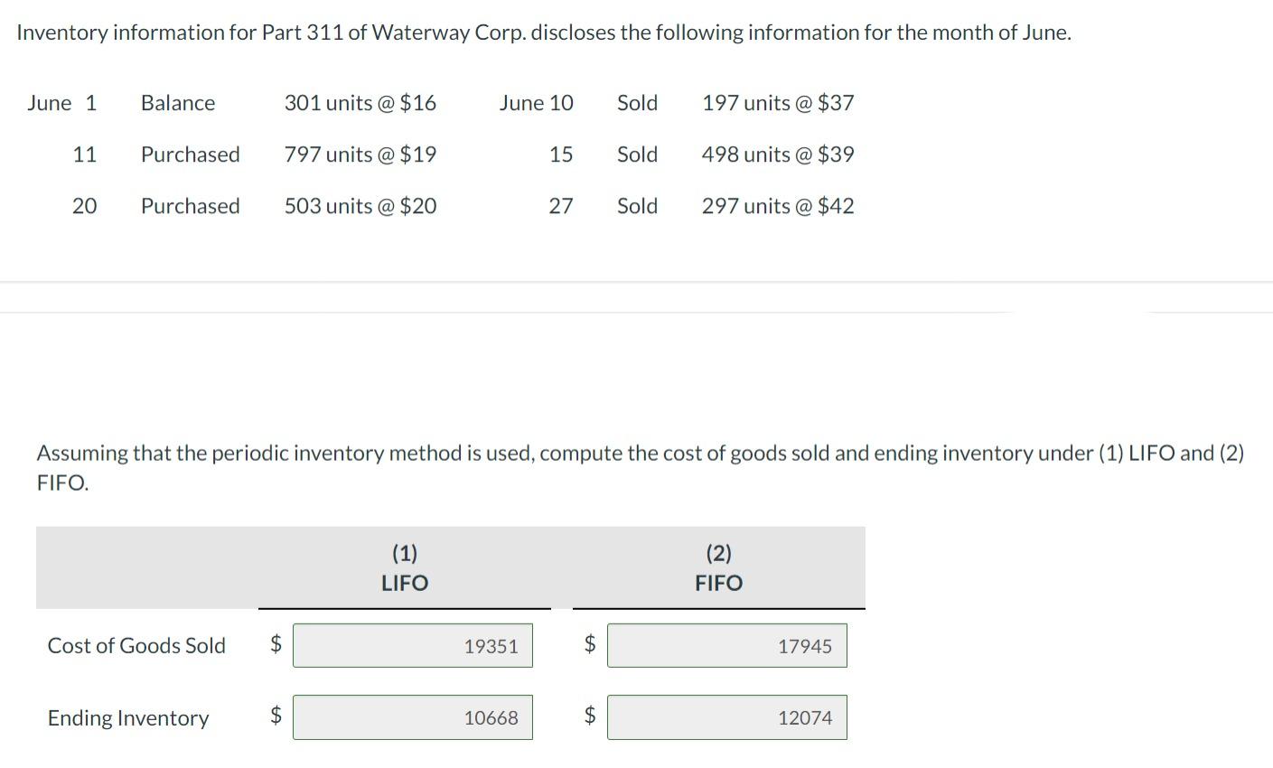Click the June 10 date label

tap(536, 103)
